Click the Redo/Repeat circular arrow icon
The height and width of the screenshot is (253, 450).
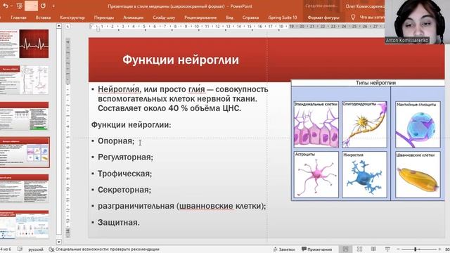click(x=43, y=6)
